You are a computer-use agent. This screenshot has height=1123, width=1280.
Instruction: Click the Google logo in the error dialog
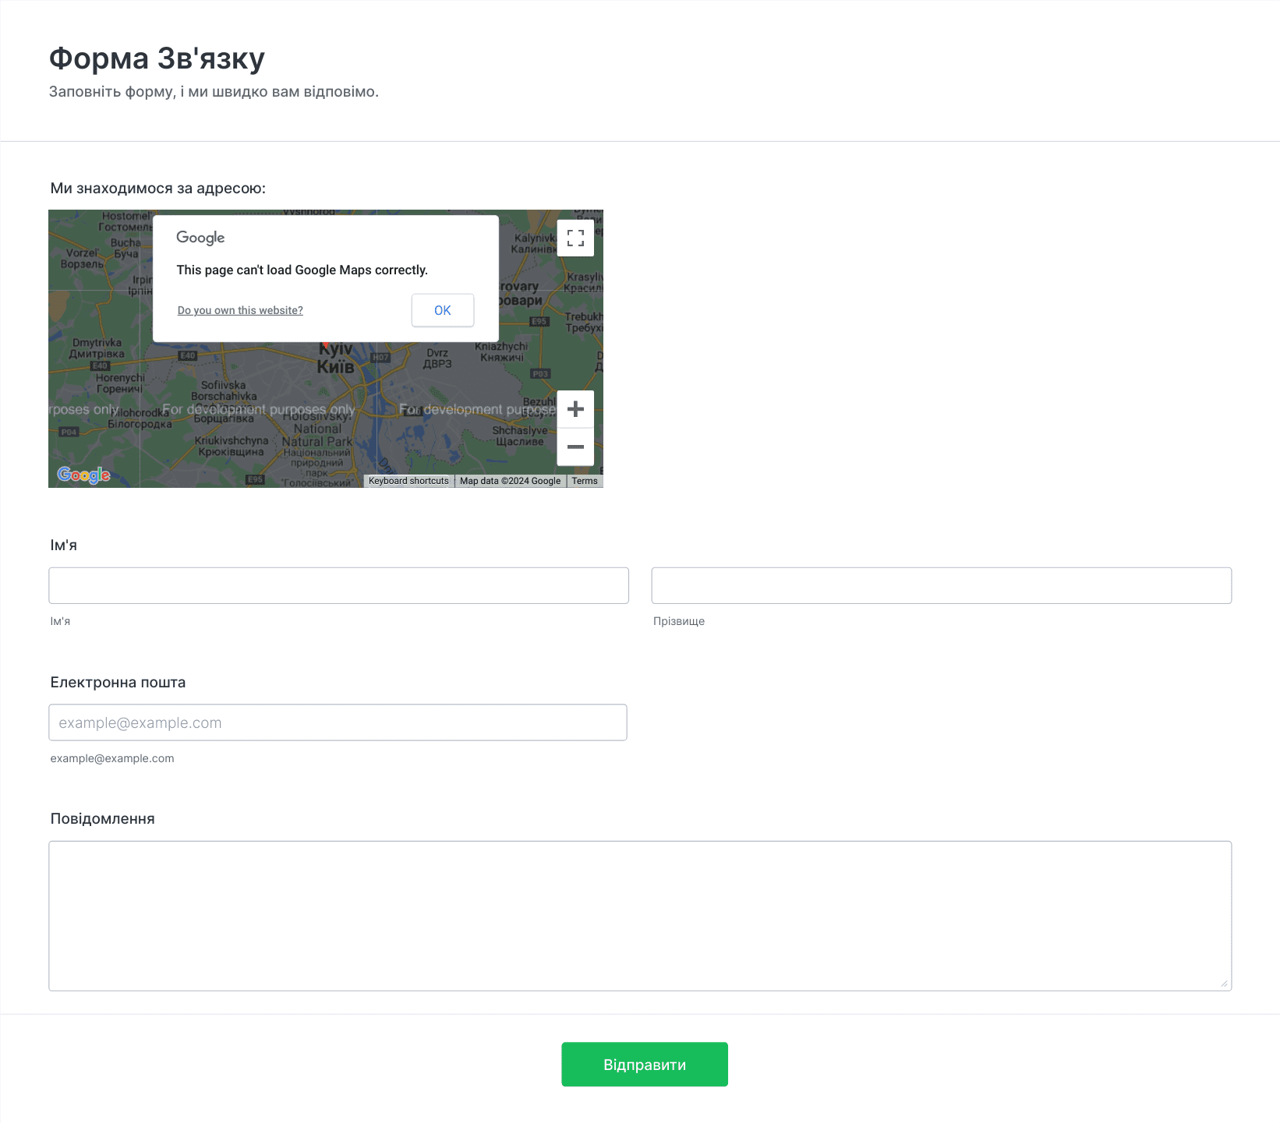tap(200, 238)
